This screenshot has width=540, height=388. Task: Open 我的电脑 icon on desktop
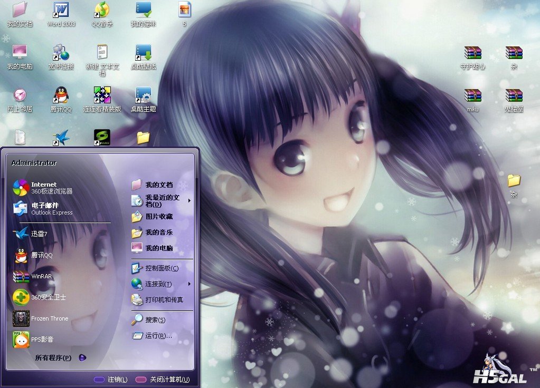pyautogui.click(x=20, y=53)
